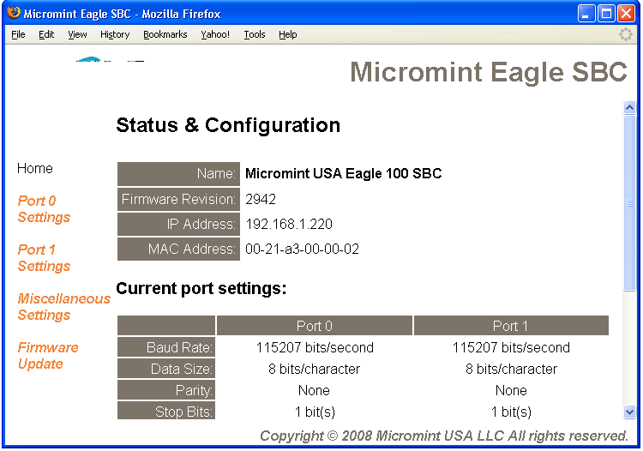Click Port 0 stop bits value
The height and width of the screenshot is (451, 643).
tap(315, 412)
